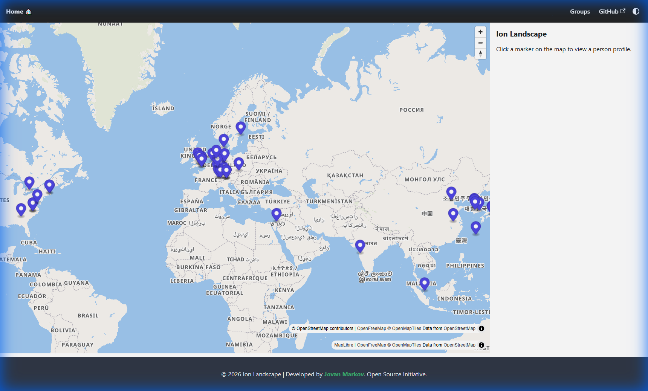Click the map zoom in button
Image resolution: width=648 pixels, height=391 pixels.
coord(480,32)
